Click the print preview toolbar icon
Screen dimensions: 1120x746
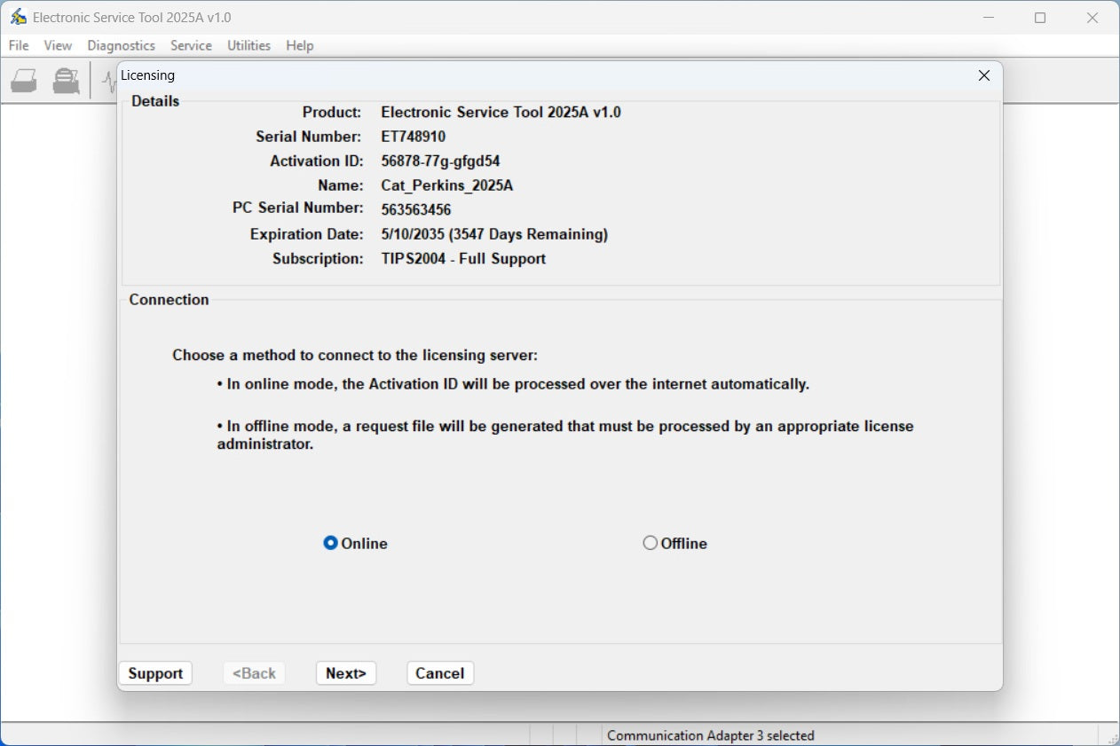[66, 81]
